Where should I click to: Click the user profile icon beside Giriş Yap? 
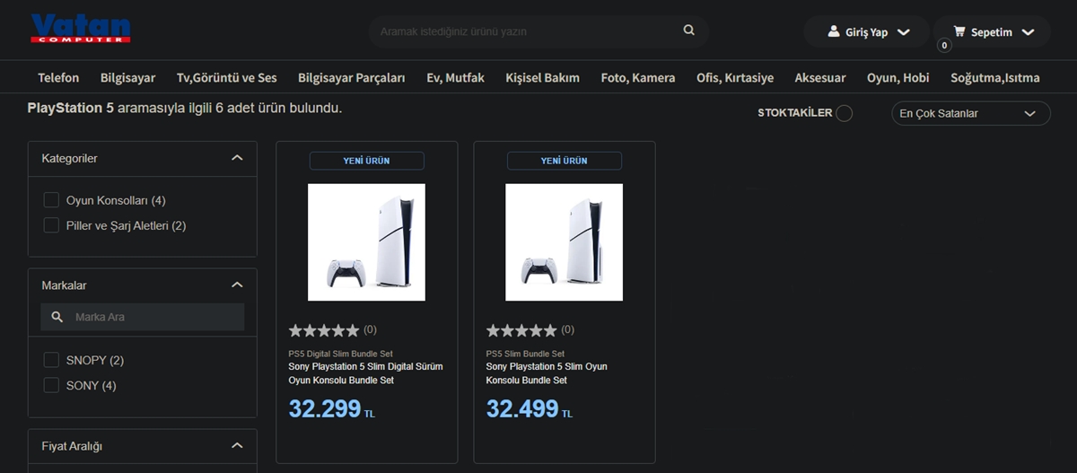(834, 32)
